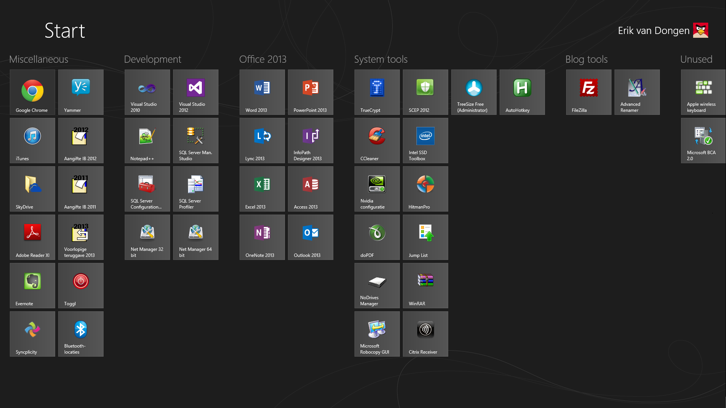
Task: Open the PowerPoint 2013 tile
Action: pos(311,92)
